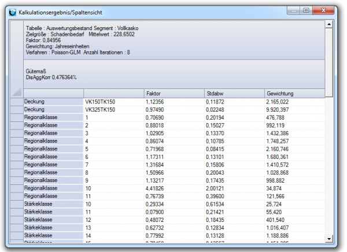Click the vertical scrollbar thumb
This screenshot has width=347, height=252.
pyautogui.click(x=329, y=62)
